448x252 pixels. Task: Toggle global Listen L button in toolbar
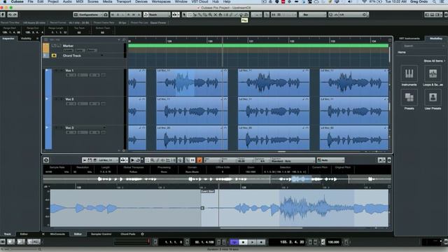123,15
